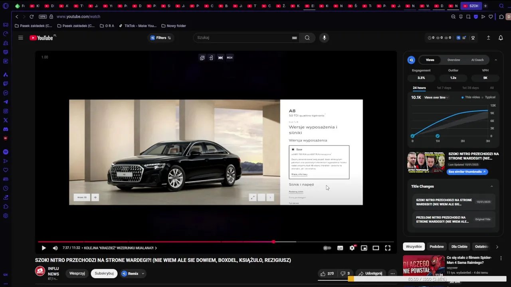Filter suggestions by Podobne chip
This screenshot has width=511, height=287.
[437, 247]
